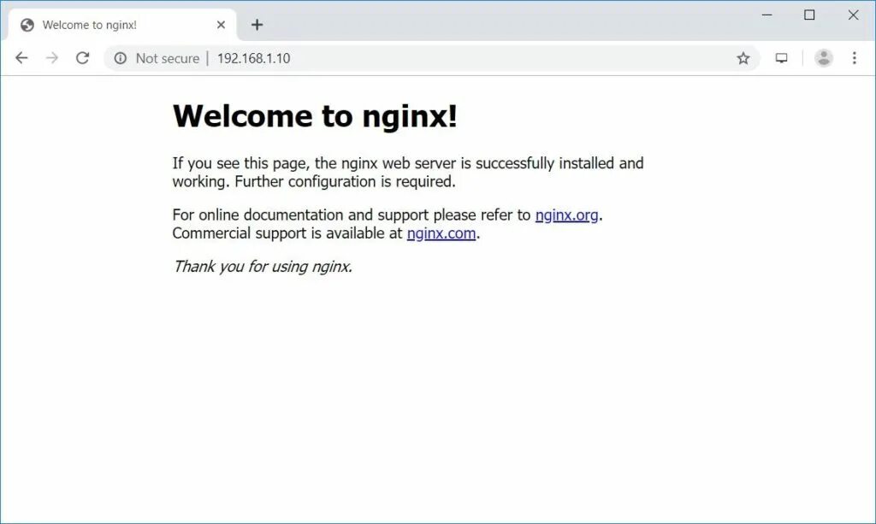Viewport: 876px width, 524px height.
Task: Click the 'Further configuration is required' text
Action: [x=346, y=182]
